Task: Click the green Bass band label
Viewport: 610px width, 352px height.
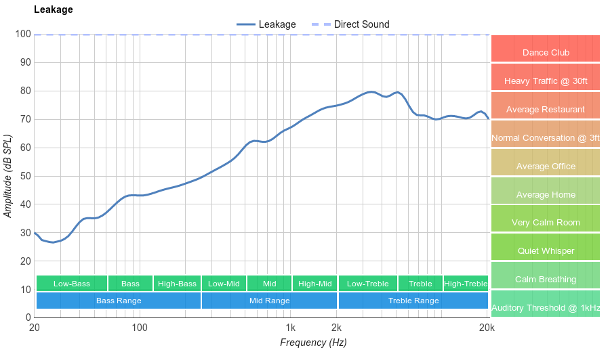Action: coord(130,284)
